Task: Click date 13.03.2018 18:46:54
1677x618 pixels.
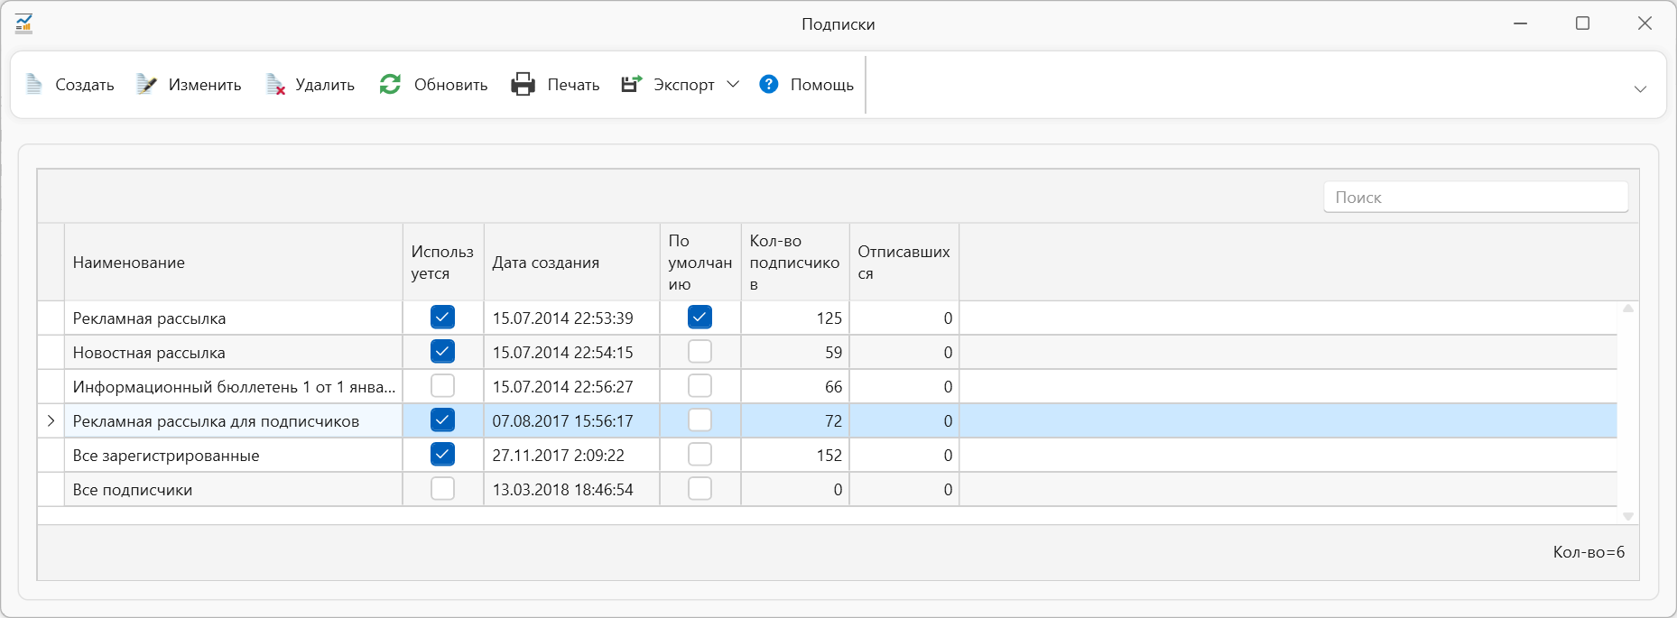Action: click(x=562, y=490)
